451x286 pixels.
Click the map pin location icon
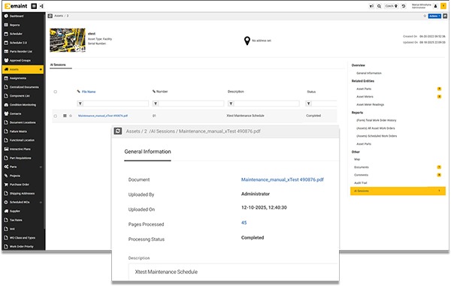coord(247,41)
